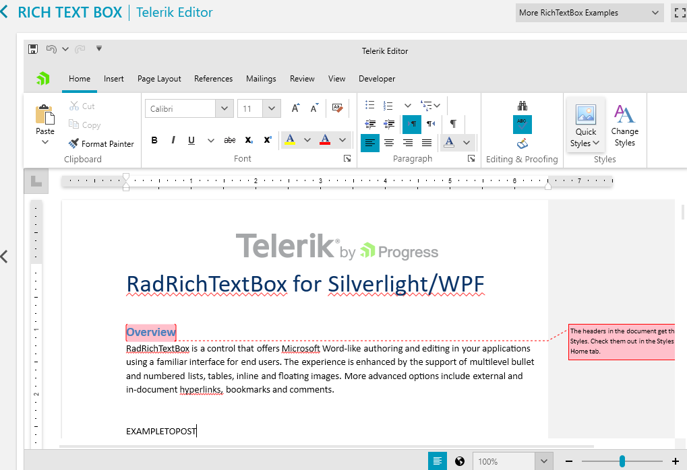Expand the More RichTextBox Examples dropdown
The height and width of the screenshot is (470, 687).
tap(588, 12)
